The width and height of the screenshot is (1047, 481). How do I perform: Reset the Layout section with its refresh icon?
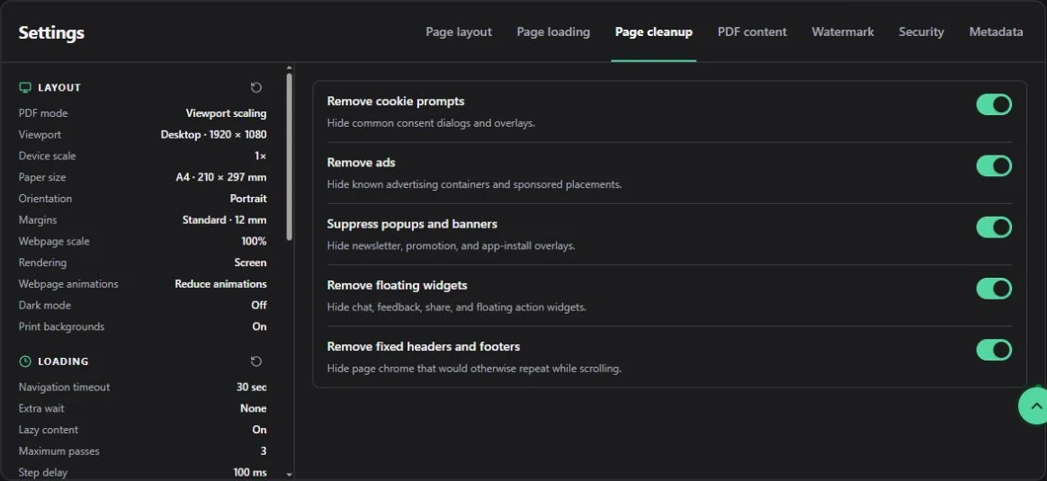coord(256,87)
